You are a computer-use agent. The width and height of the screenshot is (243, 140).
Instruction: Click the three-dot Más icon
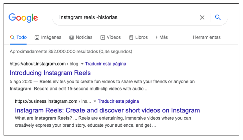click(157, 38)
